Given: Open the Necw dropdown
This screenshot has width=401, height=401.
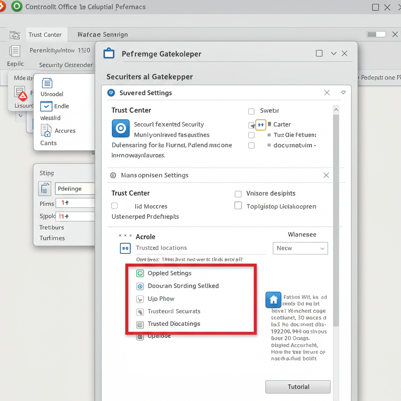Looking at the screenshot, I should pos(300,248).
